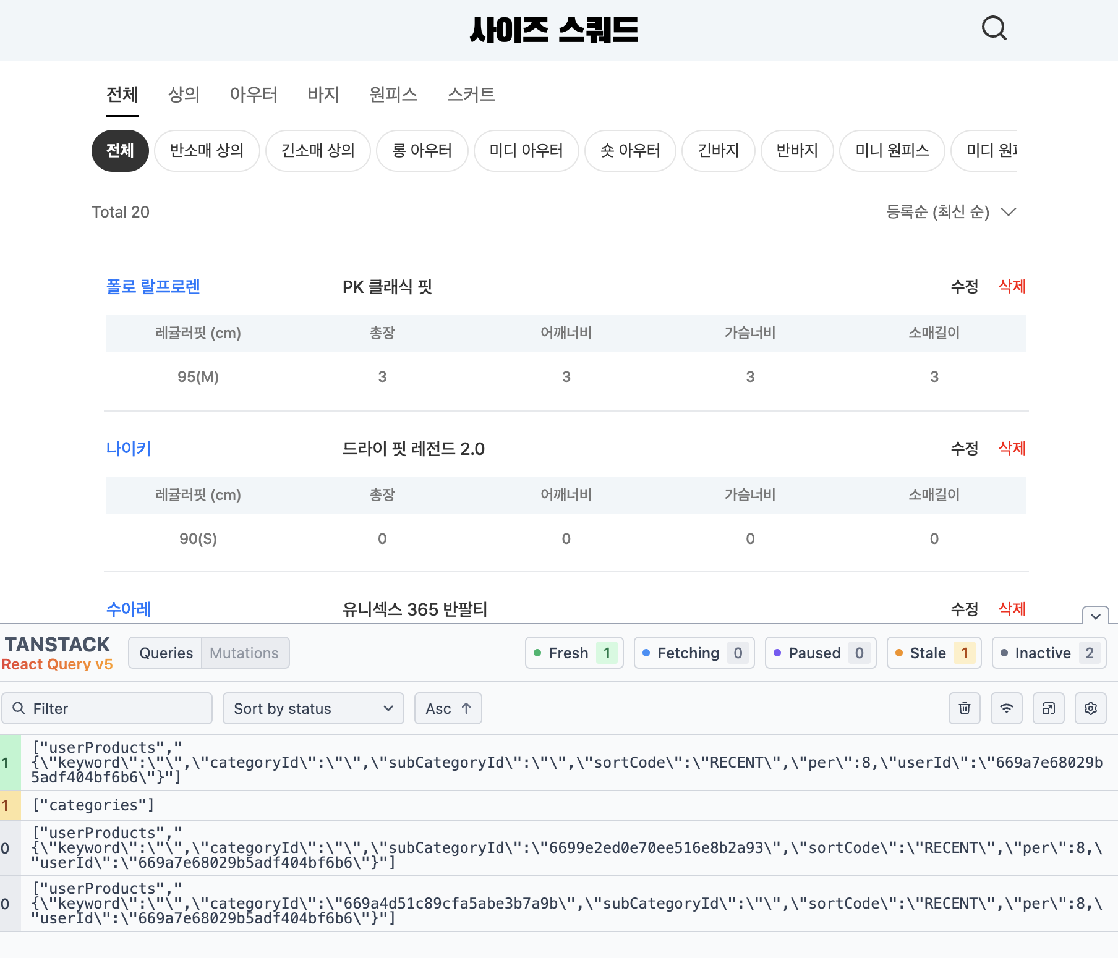Image resolution: width=1118 pixels, height=958 pixels.
Task: Clear the query cache with the trash icon
Action: (964, 708)
